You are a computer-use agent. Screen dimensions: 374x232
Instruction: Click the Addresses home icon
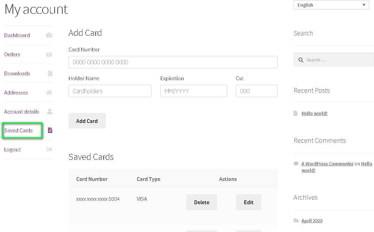click(x=49, y=92)
